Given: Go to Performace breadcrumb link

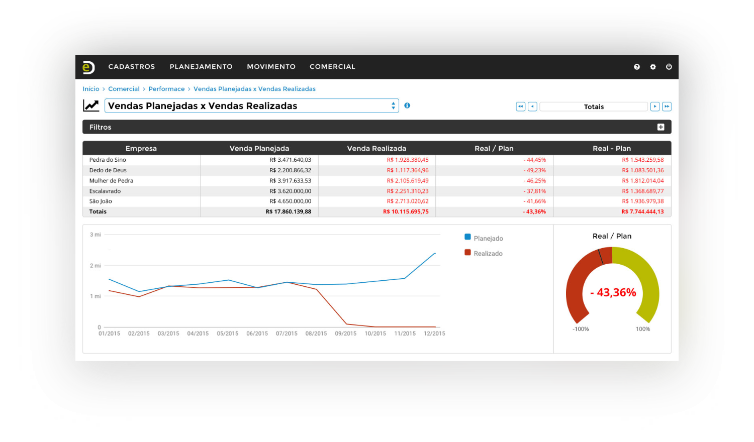Looking at the screenshot, I should pos(166,89).
